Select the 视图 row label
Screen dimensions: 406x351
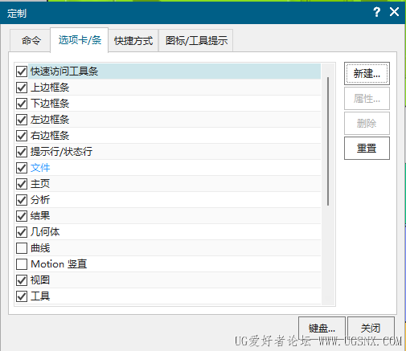pos(40,280)
